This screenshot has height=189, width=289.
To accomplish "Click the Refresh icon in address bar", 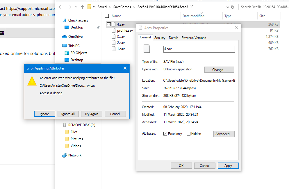I will [x=232, y=7].
